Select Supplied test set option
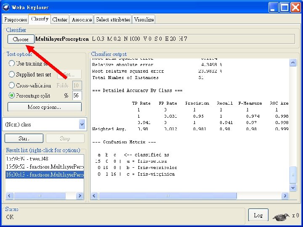Screen dimensions: 303x227 click(12, 74)
